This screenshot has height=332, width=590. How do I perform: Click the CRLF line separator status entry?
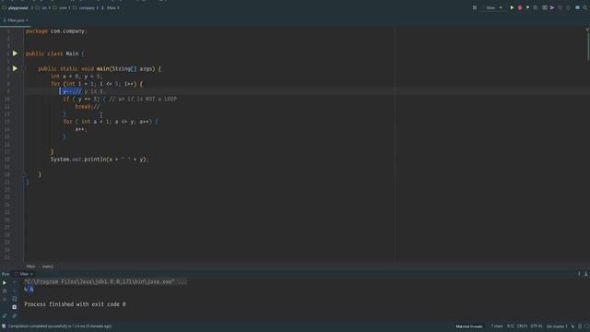click(x=522, y=326)
